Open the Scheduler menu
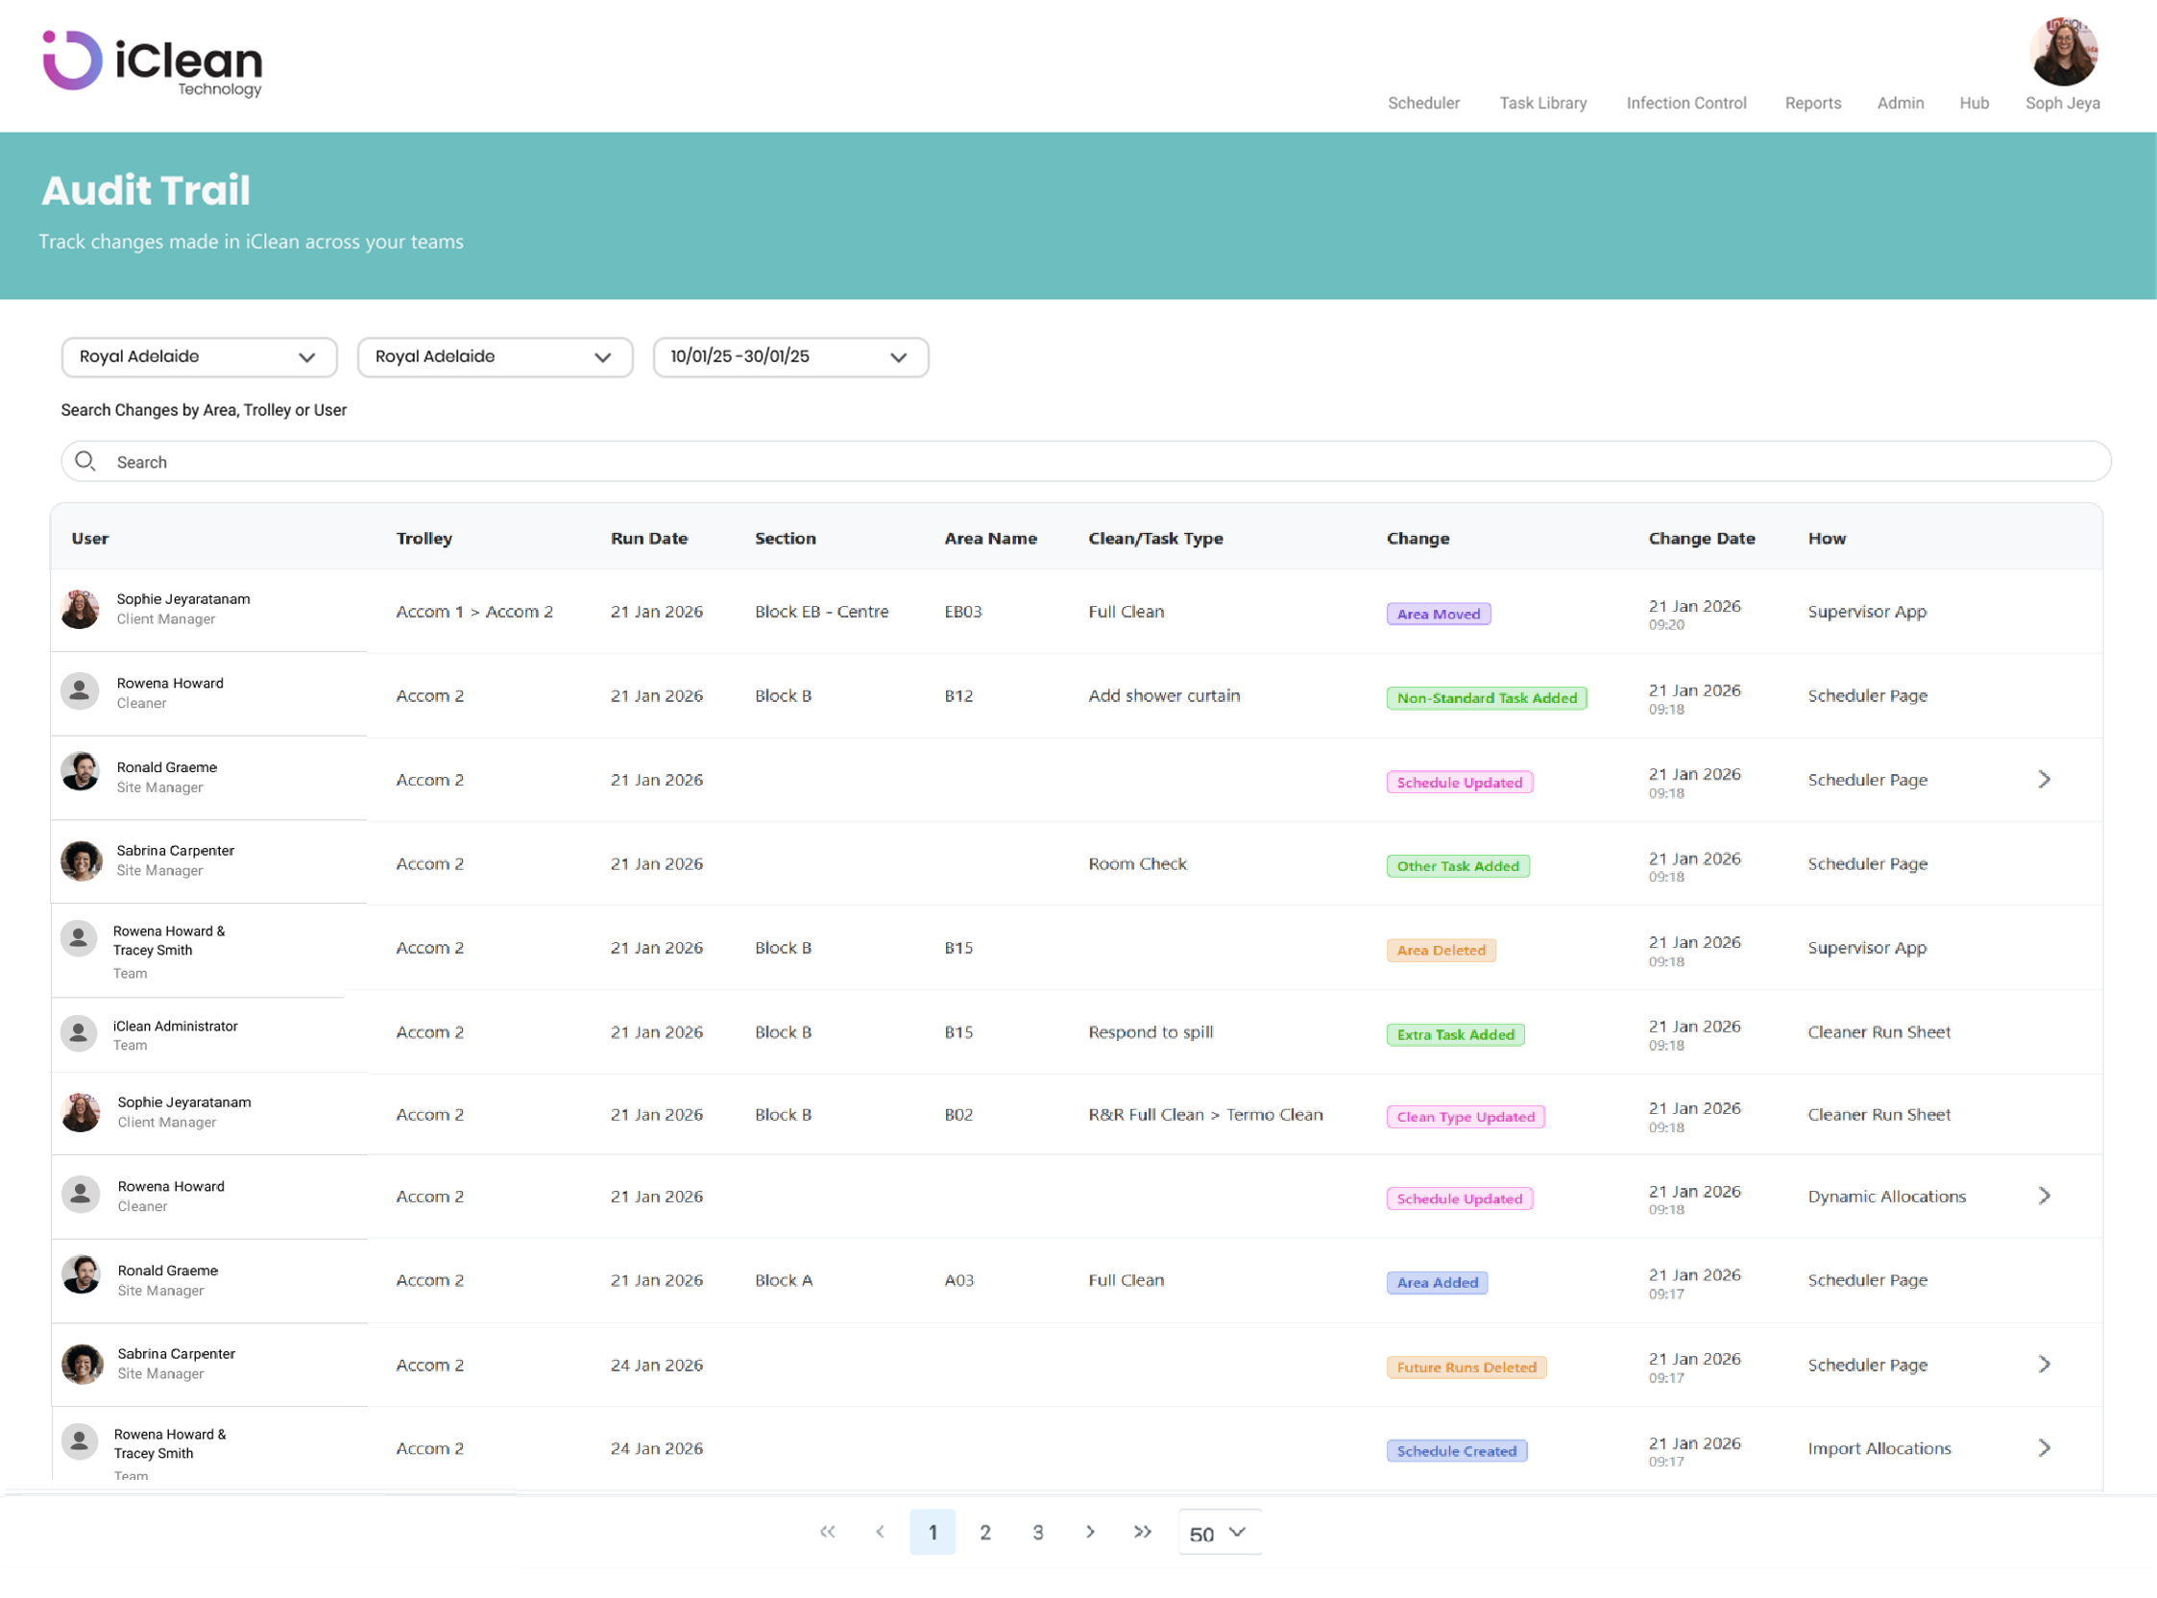Screen dimensions: 2157x1598 point(1423,104)
